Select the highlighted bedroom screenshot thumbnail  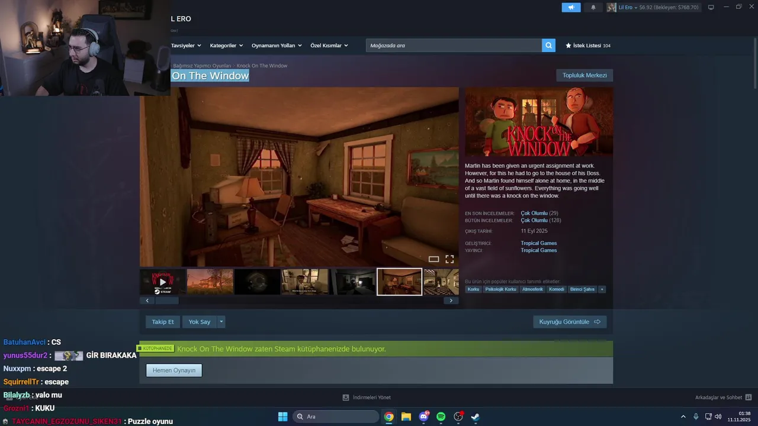click(400, 282)
